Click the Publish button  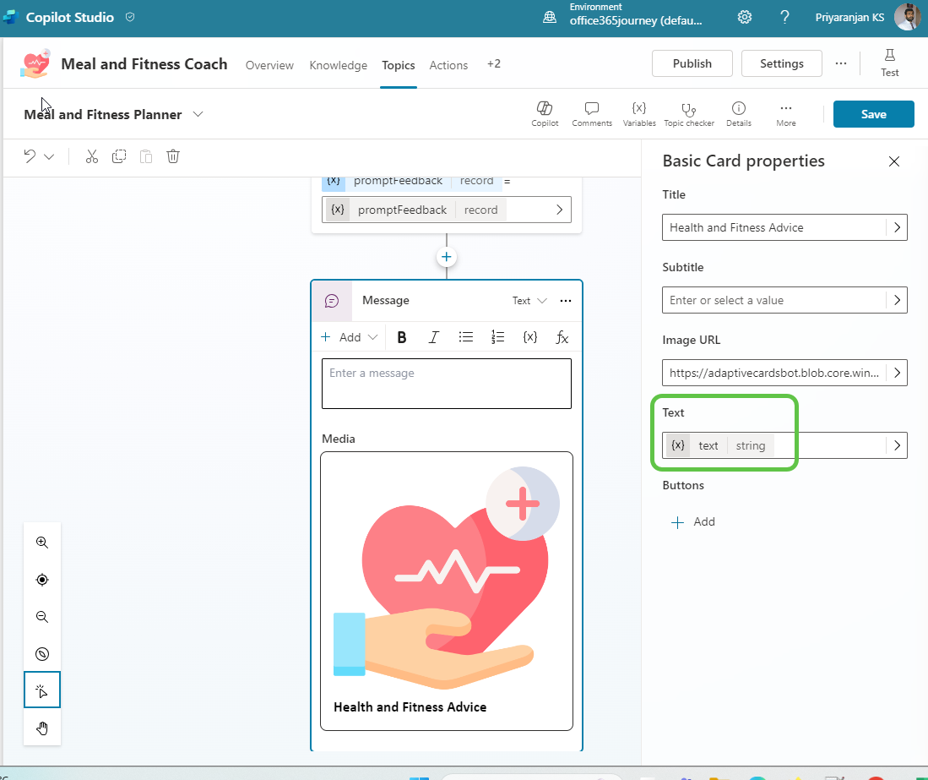692,63
